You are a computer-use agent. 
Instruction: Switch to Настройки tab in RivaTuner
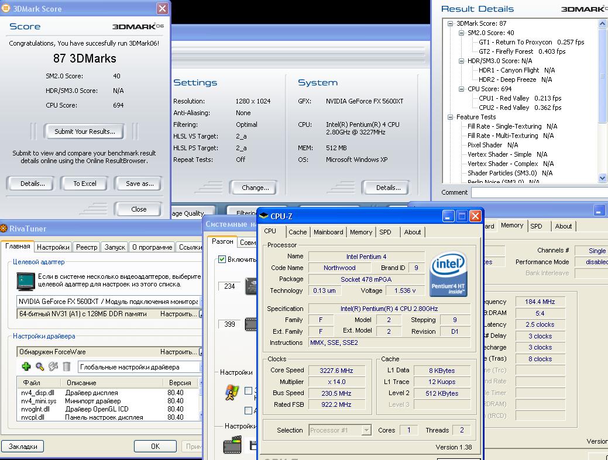click(53, 247)
